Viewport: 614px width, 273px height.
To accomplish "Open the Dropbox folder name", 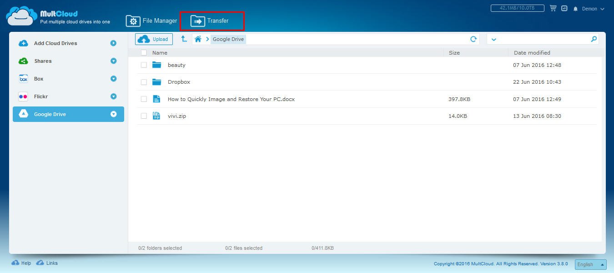I will pos(179,82).
